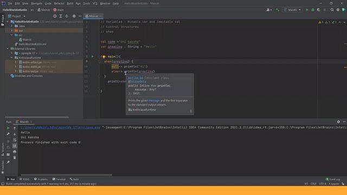347x195 pixels.
Task: Expand the .idea folder
Action: (12, 26)
